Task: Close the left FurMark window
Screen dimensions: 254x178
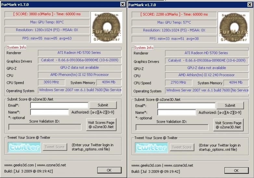Action: coord(123,4)
